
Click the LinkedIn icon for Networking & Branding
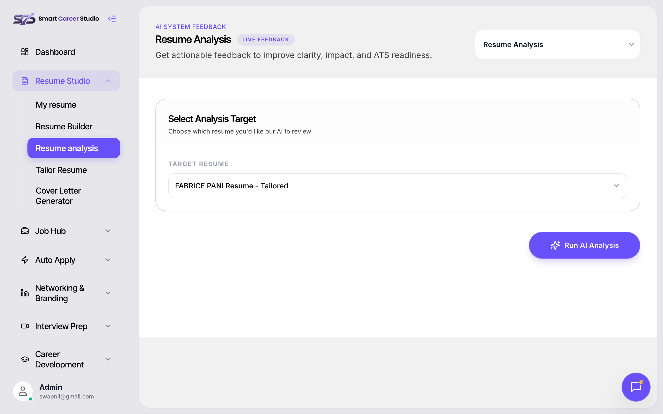(x=25, y=293)
